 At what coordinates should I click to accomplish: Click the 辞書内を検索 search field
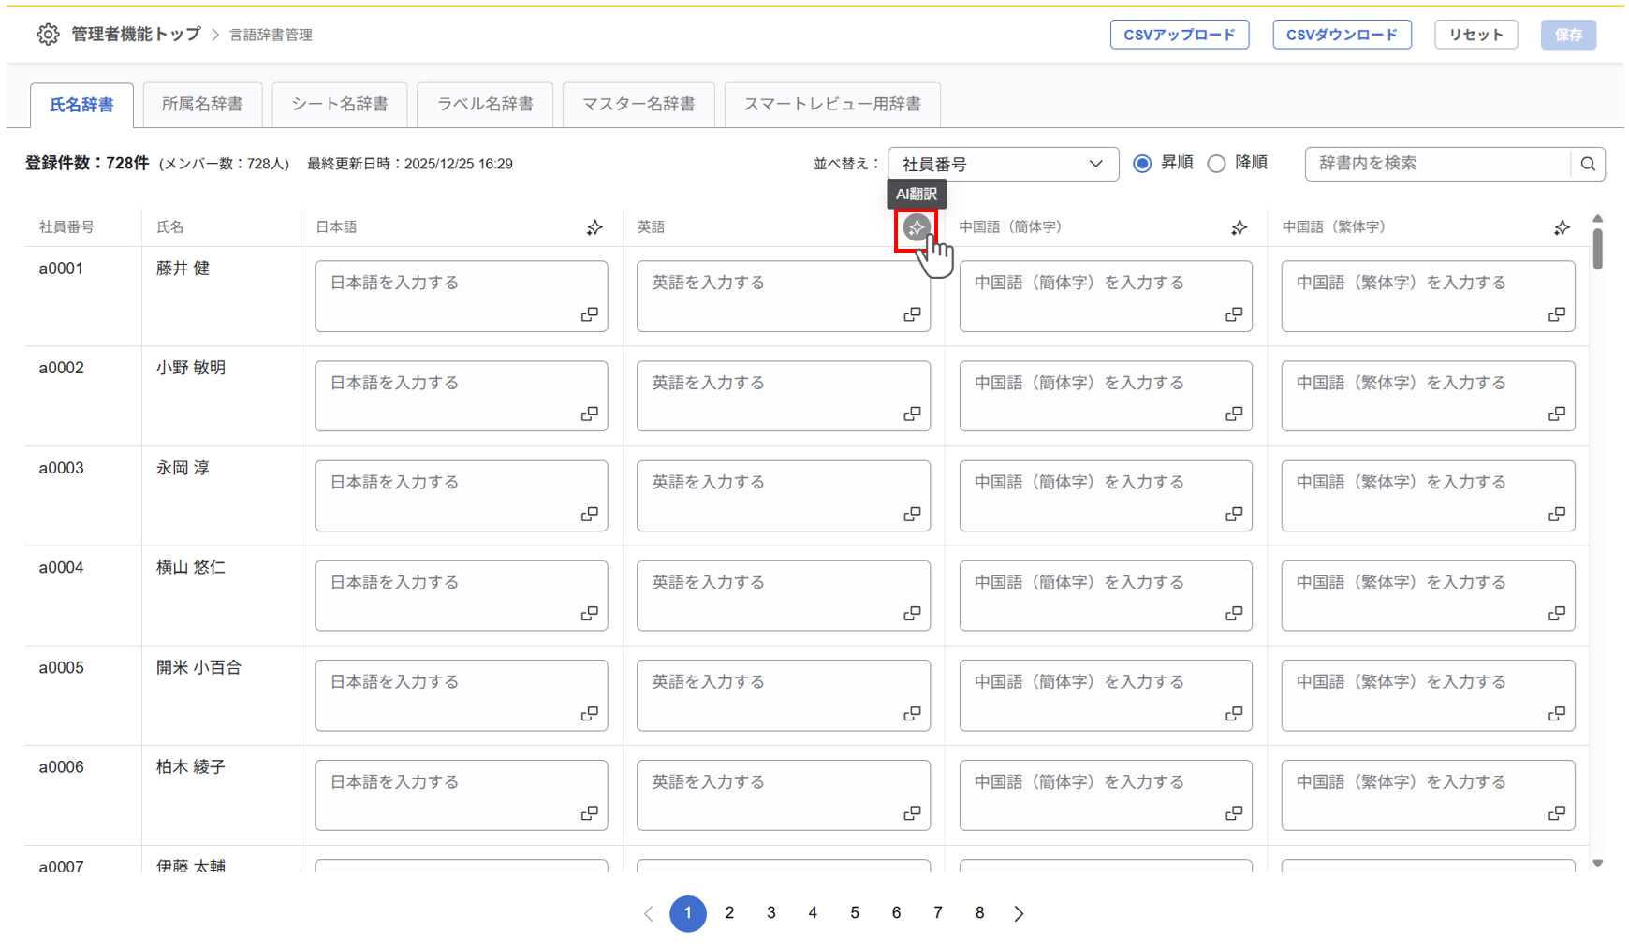click(x=1436, y=164)
